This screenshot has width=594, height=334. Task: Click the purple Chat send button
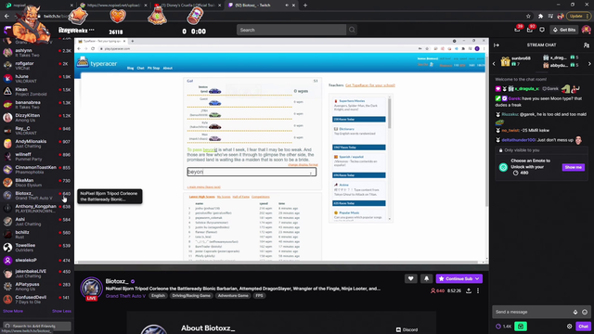pos(583,327)
